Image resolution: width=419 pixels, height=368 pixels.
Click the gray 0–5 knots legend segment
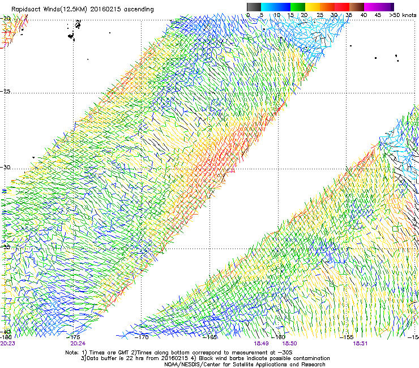(254, 7)
